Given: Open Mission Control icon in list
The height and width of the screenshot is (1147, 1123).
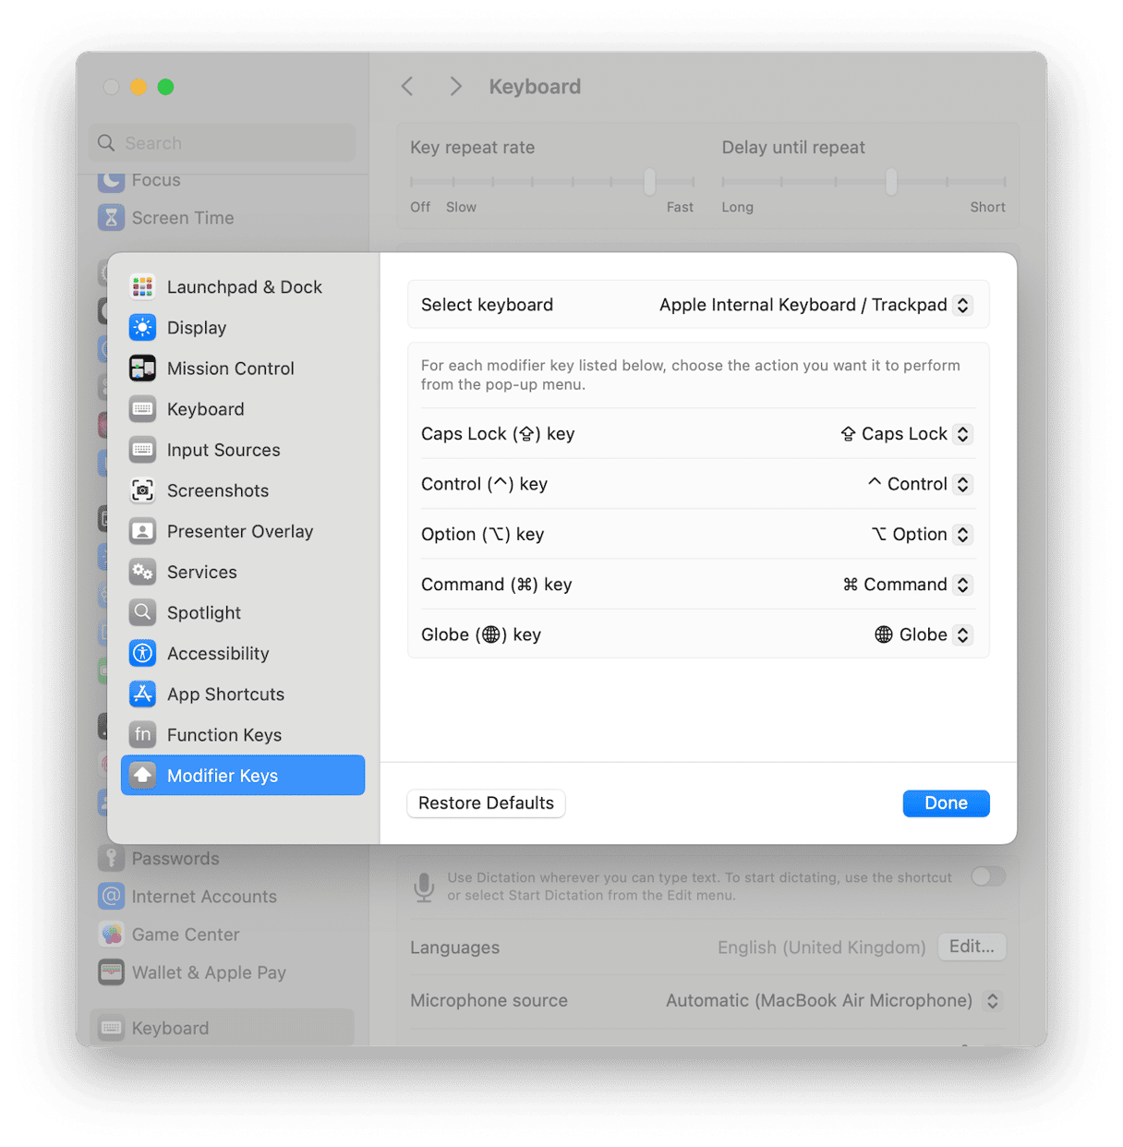Looking at the screenshot, I should (x=142, y=368).
